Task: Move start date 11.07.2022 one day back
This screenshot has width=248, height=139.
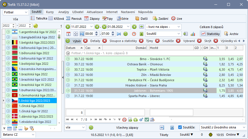Action: [68, 27]
